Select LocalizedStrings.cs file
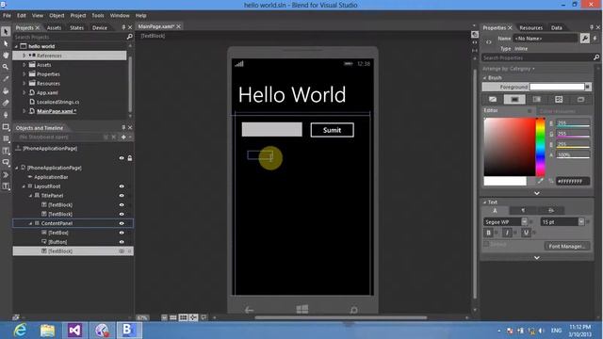 click(57, 102)
